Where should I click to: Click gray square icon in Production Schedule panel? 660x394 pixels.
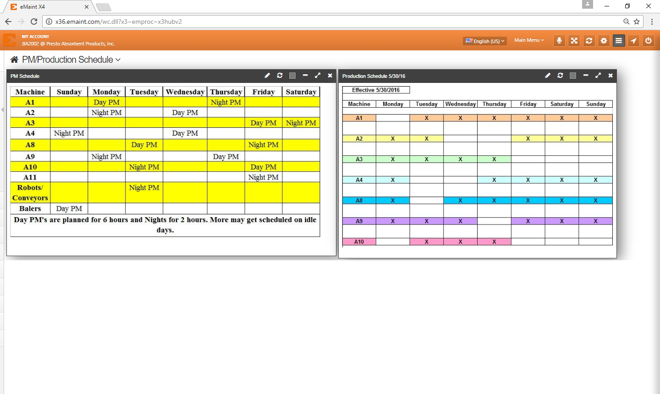573,76
